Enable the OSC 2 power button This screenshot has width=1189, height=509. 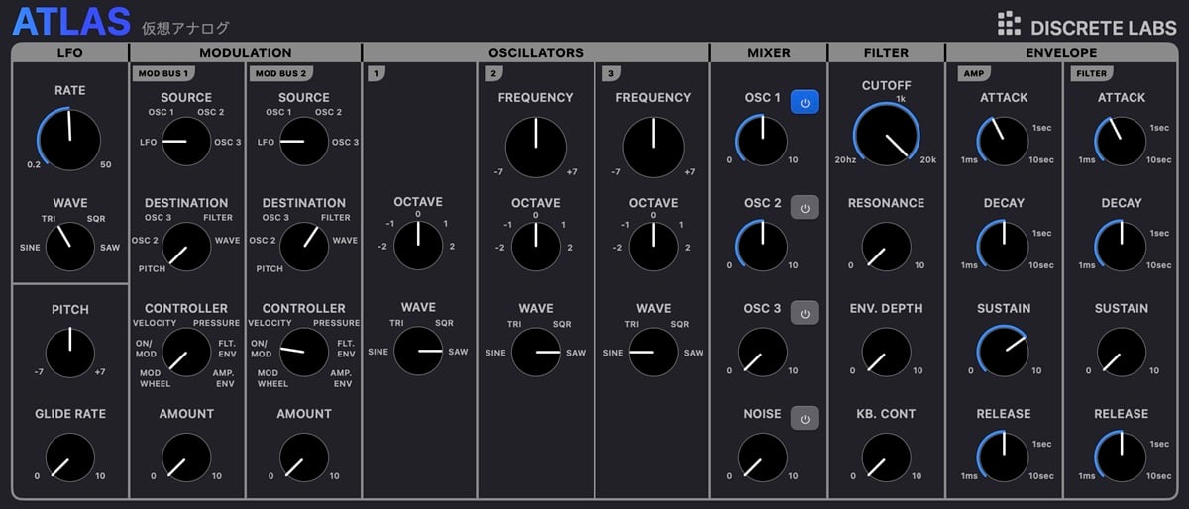(805, 208)
